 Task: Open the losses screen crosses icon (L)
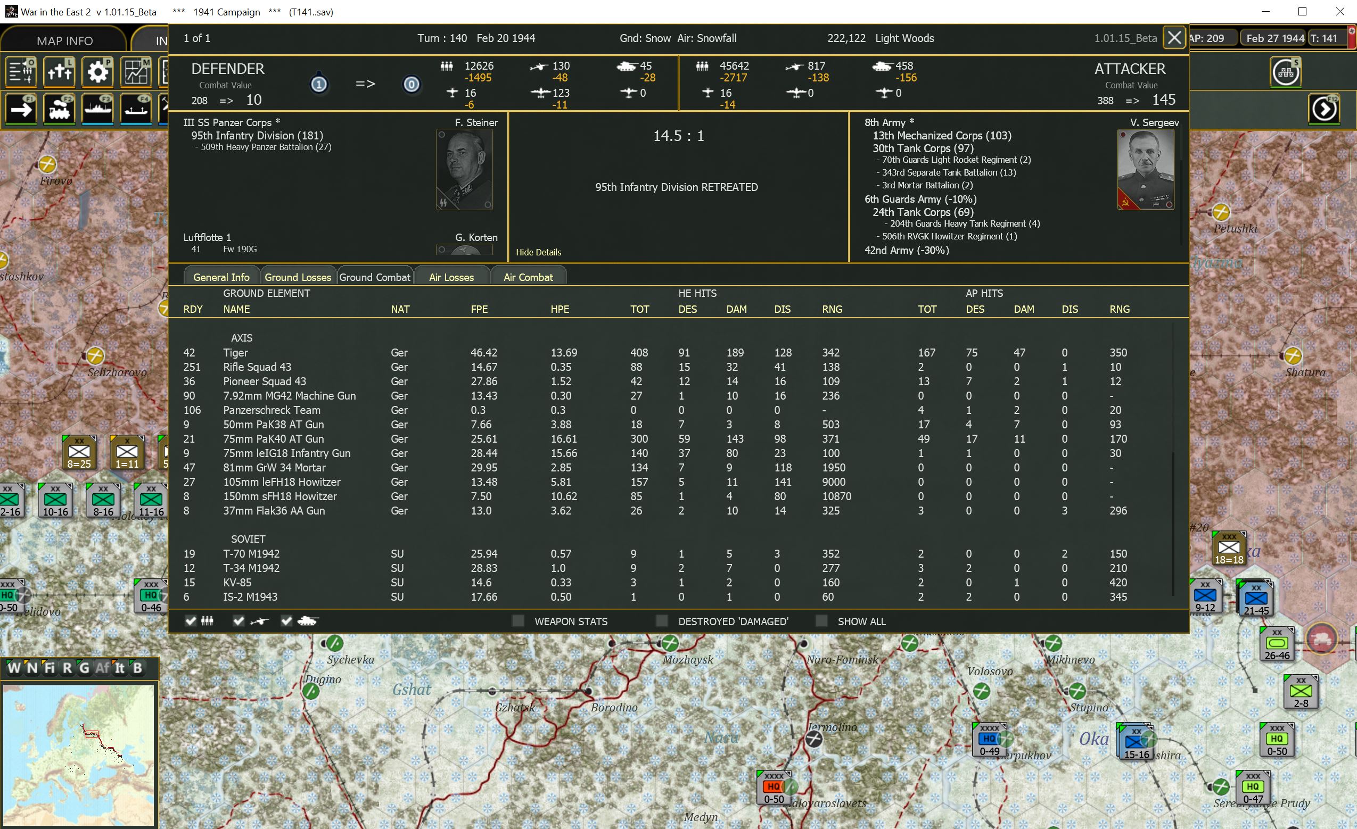pyautogui.click(x=60, y=72)
